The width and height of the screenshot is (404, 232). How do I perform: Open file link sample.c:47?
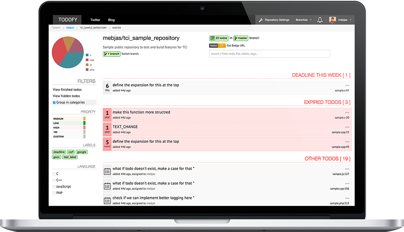pyautogui.click(x=342, y=90)
